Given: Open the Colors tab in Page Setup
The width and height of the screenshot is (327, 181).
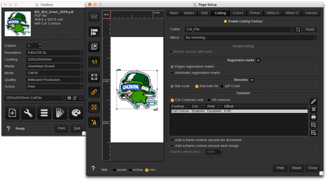Looking at the screenshot, I should [x=238, y=13].
